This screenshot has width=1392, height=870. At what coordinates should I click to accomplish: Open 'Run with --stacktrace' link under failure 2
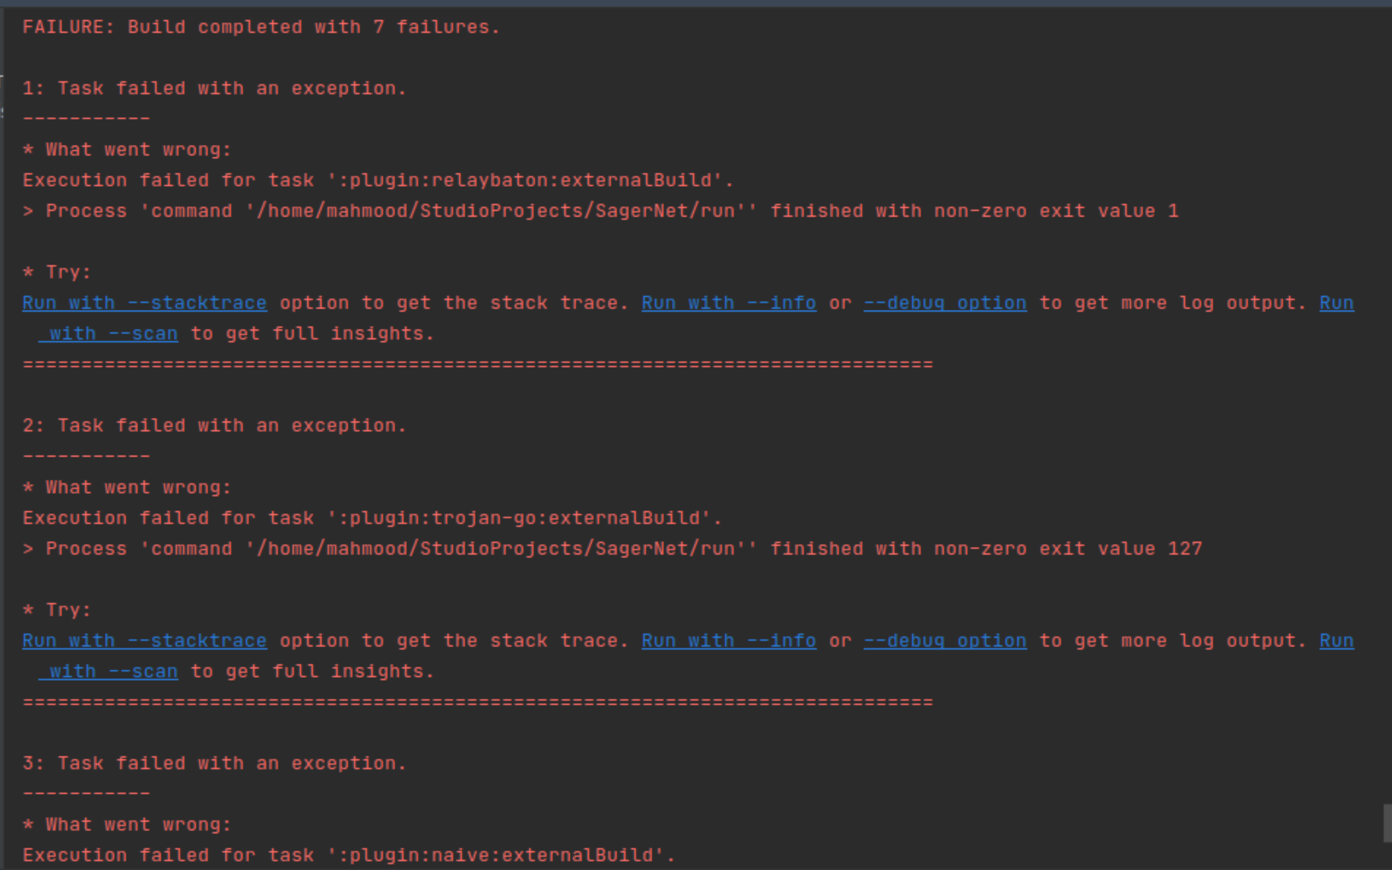pyautogui.click(x=144, y=641)
